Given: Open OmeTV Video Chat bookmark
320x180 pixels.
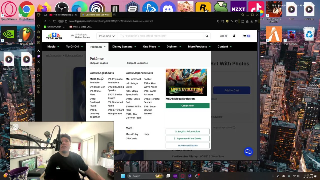Looking at the screenshot, I should [81, 27].
